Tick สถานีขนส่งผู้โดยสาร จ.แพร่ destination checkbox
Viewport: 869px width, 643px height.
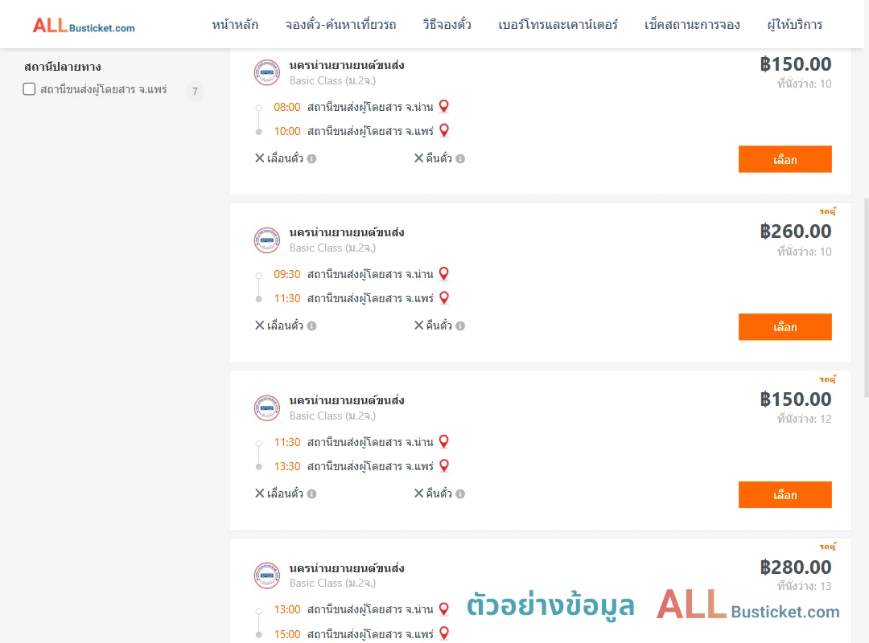(x=30, y=89)
